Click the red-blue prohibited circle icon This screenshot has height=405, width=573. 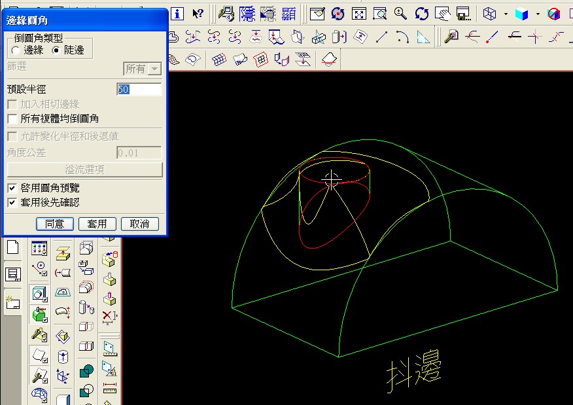click(x=554, y=14)
